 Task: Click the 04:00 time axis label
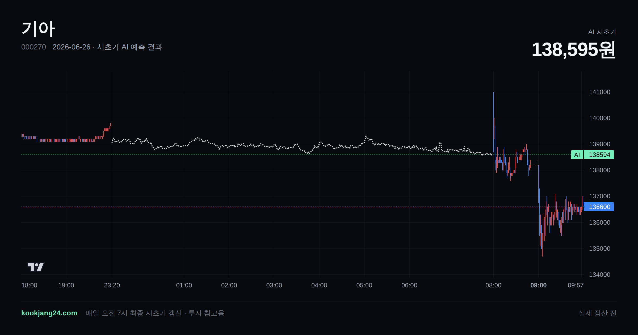(x=319, y=285)
